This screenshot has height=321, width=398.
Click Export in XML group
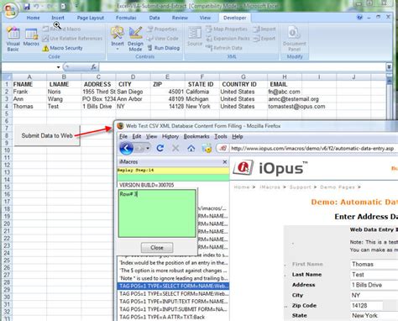click(264, 39)
